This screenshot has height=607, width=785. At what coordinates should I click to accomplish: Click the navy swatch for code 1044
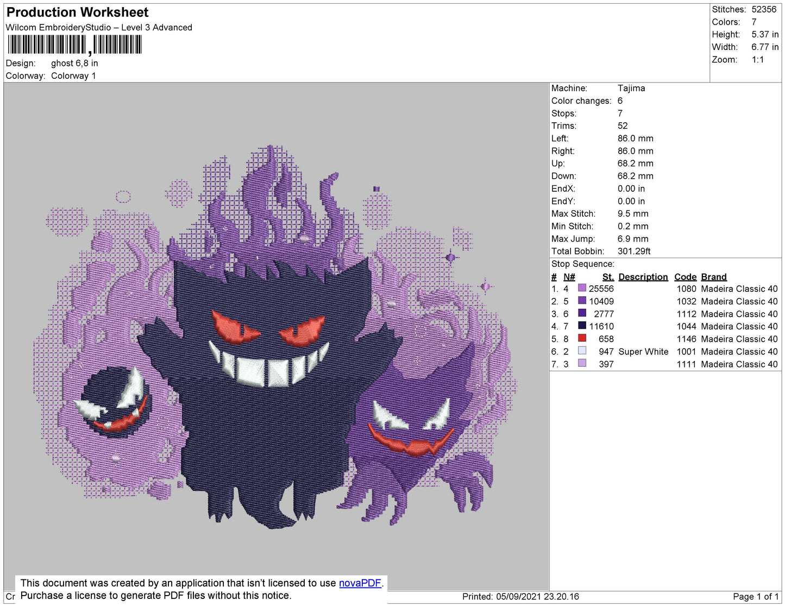(582, 326)
